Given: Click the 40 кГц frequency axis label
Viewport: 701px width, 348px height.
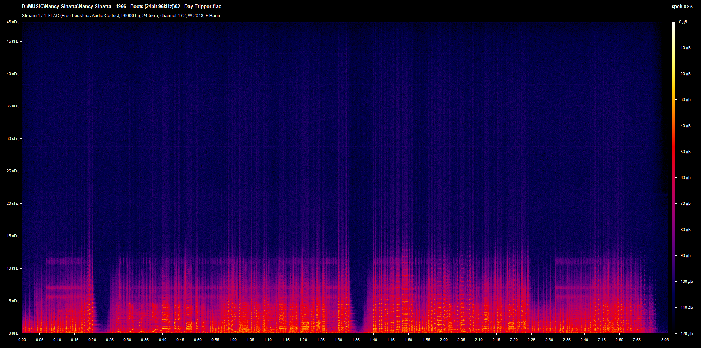Looking at the screenshot, I should (x=12, y=74).
